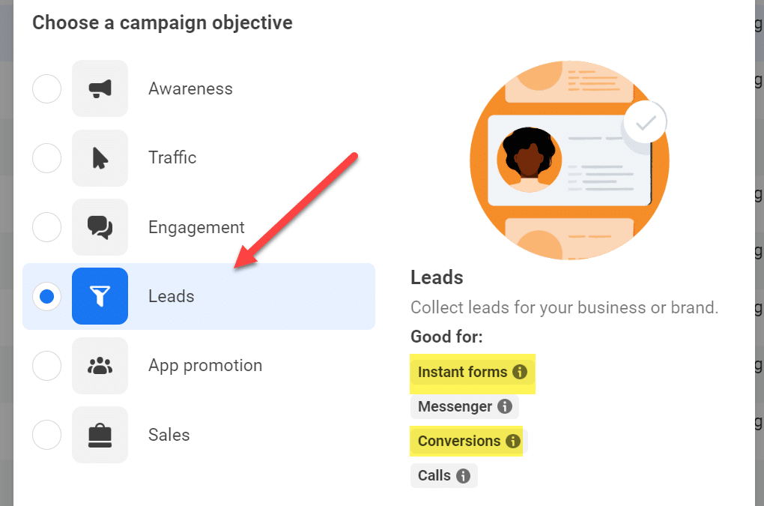This screenshot has width=764, height=506.
Task: Select the App promotion people icon
Action: coord(100,366)
